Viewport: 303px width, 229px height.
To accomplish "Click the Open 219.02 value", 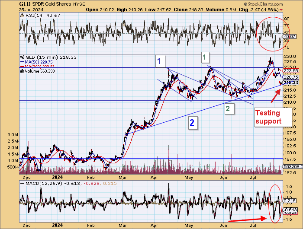I will 100,10.
